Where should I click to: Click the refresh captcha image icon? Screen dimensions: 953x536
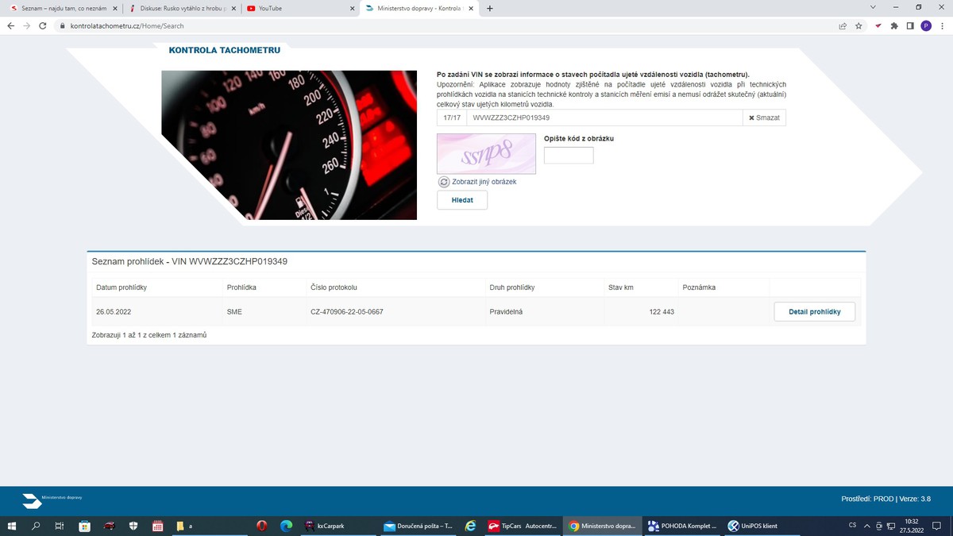coord(444,182)
